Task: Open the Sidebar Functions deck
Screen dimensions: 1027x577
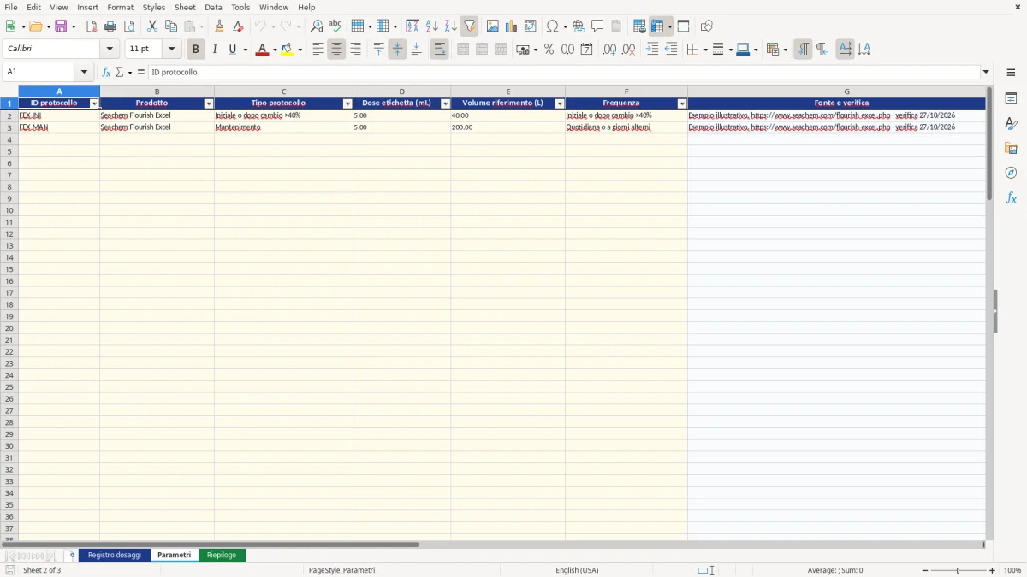Action: click(x=1011, y=197)
